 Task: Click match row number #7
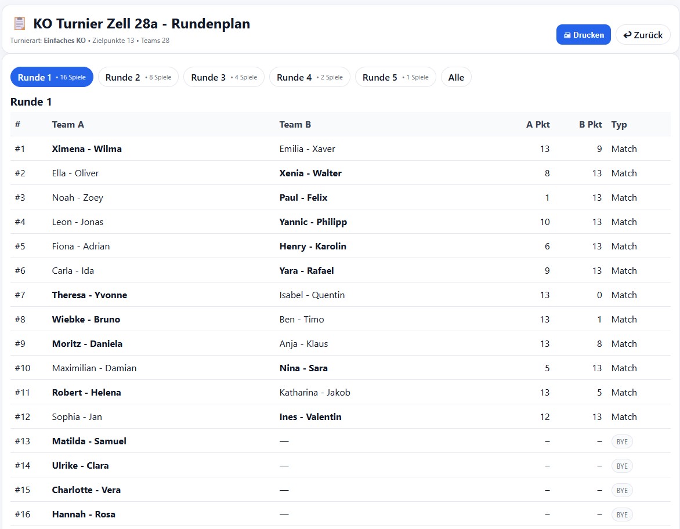(x=20, y=295)
